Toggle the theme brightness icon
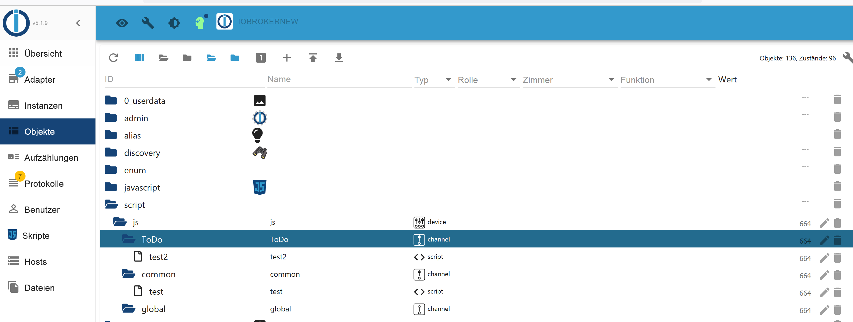853x322 pixels. tap(174, 23)
